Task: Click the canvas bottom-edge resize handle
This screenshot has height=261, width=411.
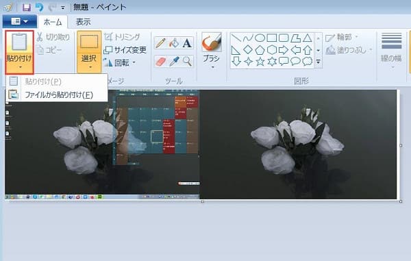Action: pos(202,201)
